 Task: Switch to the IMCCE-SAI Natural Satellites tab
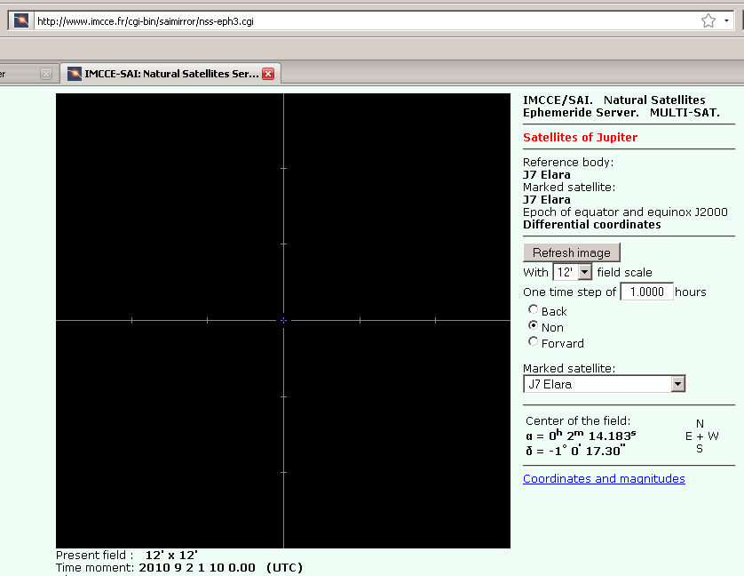[x=170, y=74]
